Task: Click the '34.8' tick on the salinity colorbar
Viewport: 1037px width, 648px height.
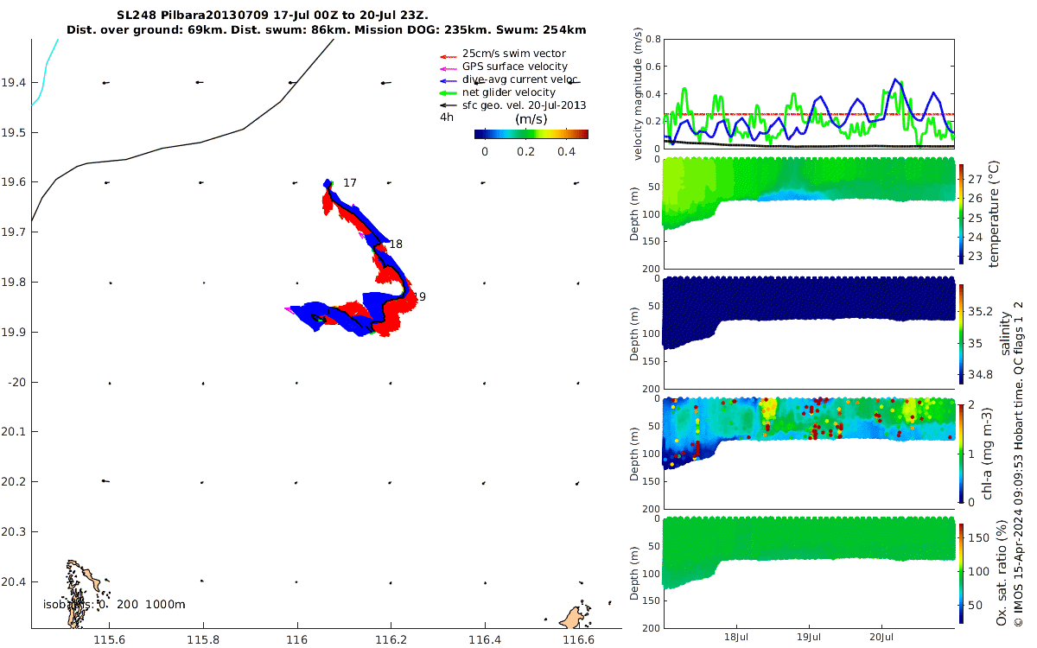Action: tap(982, 374)
